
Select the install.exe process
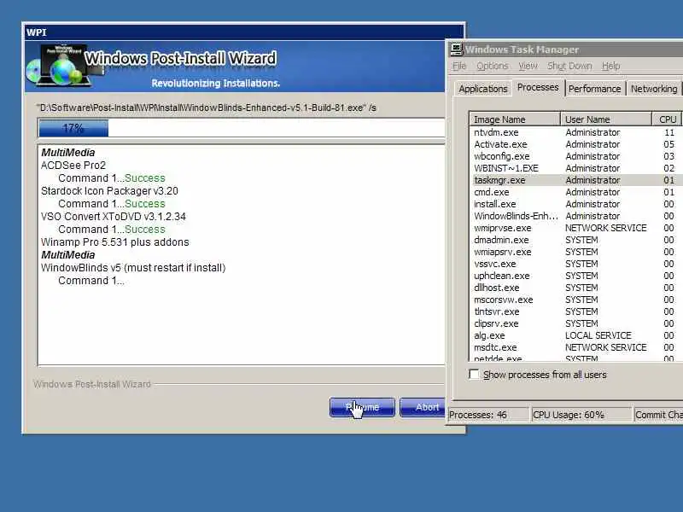575,204
